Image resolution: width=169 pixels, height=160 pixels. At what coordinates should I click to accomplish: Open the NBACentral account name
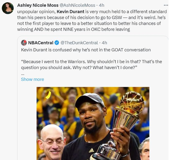coord(41,43)
